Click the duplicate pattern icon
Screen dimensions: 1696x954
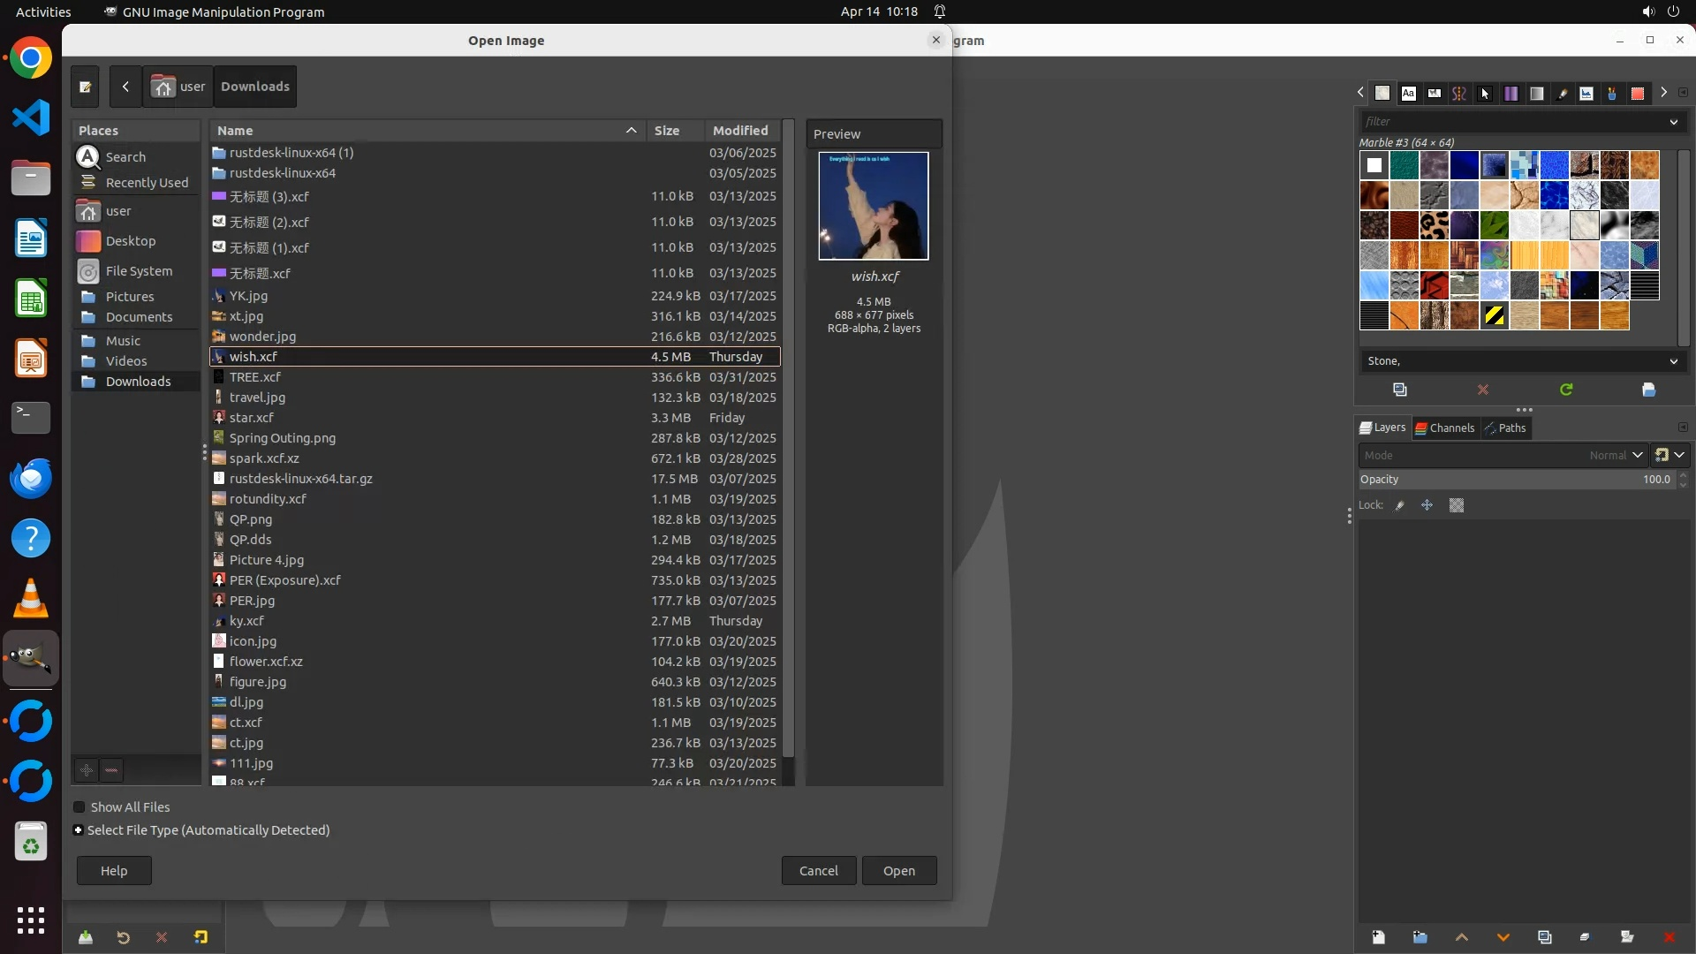pyautogui.click(x=1400, y=390)
